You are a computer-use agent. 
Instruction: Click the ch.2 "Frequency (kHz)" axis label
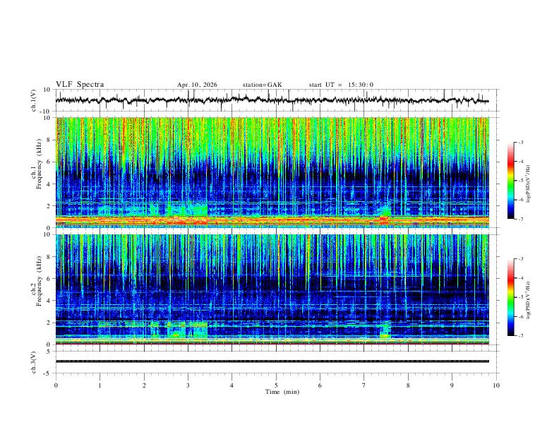tap(39, 281)
